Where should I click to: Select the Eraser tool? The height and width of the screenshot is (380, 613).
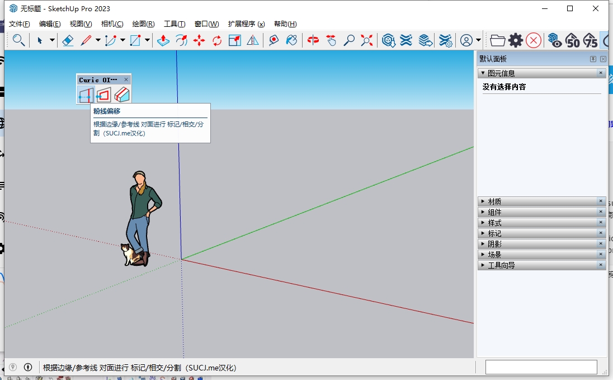click(68, 40)
